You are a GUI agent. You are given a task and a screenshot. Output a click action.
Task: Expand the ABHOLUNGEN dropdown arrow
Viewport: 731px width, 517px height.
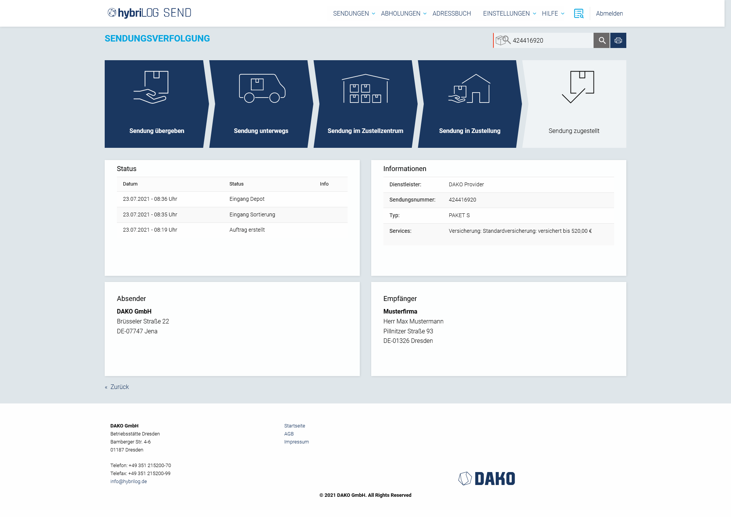click(425, 14)
